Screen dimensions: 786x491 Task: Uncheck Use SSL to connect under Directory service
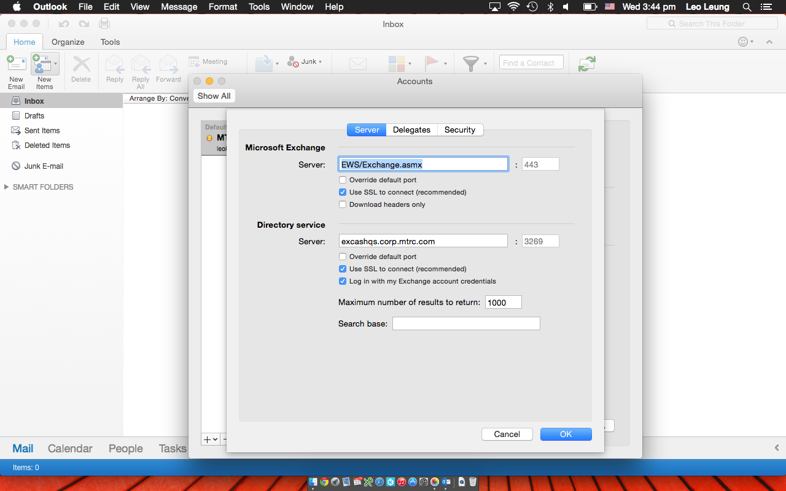click(x=343, y=269)
